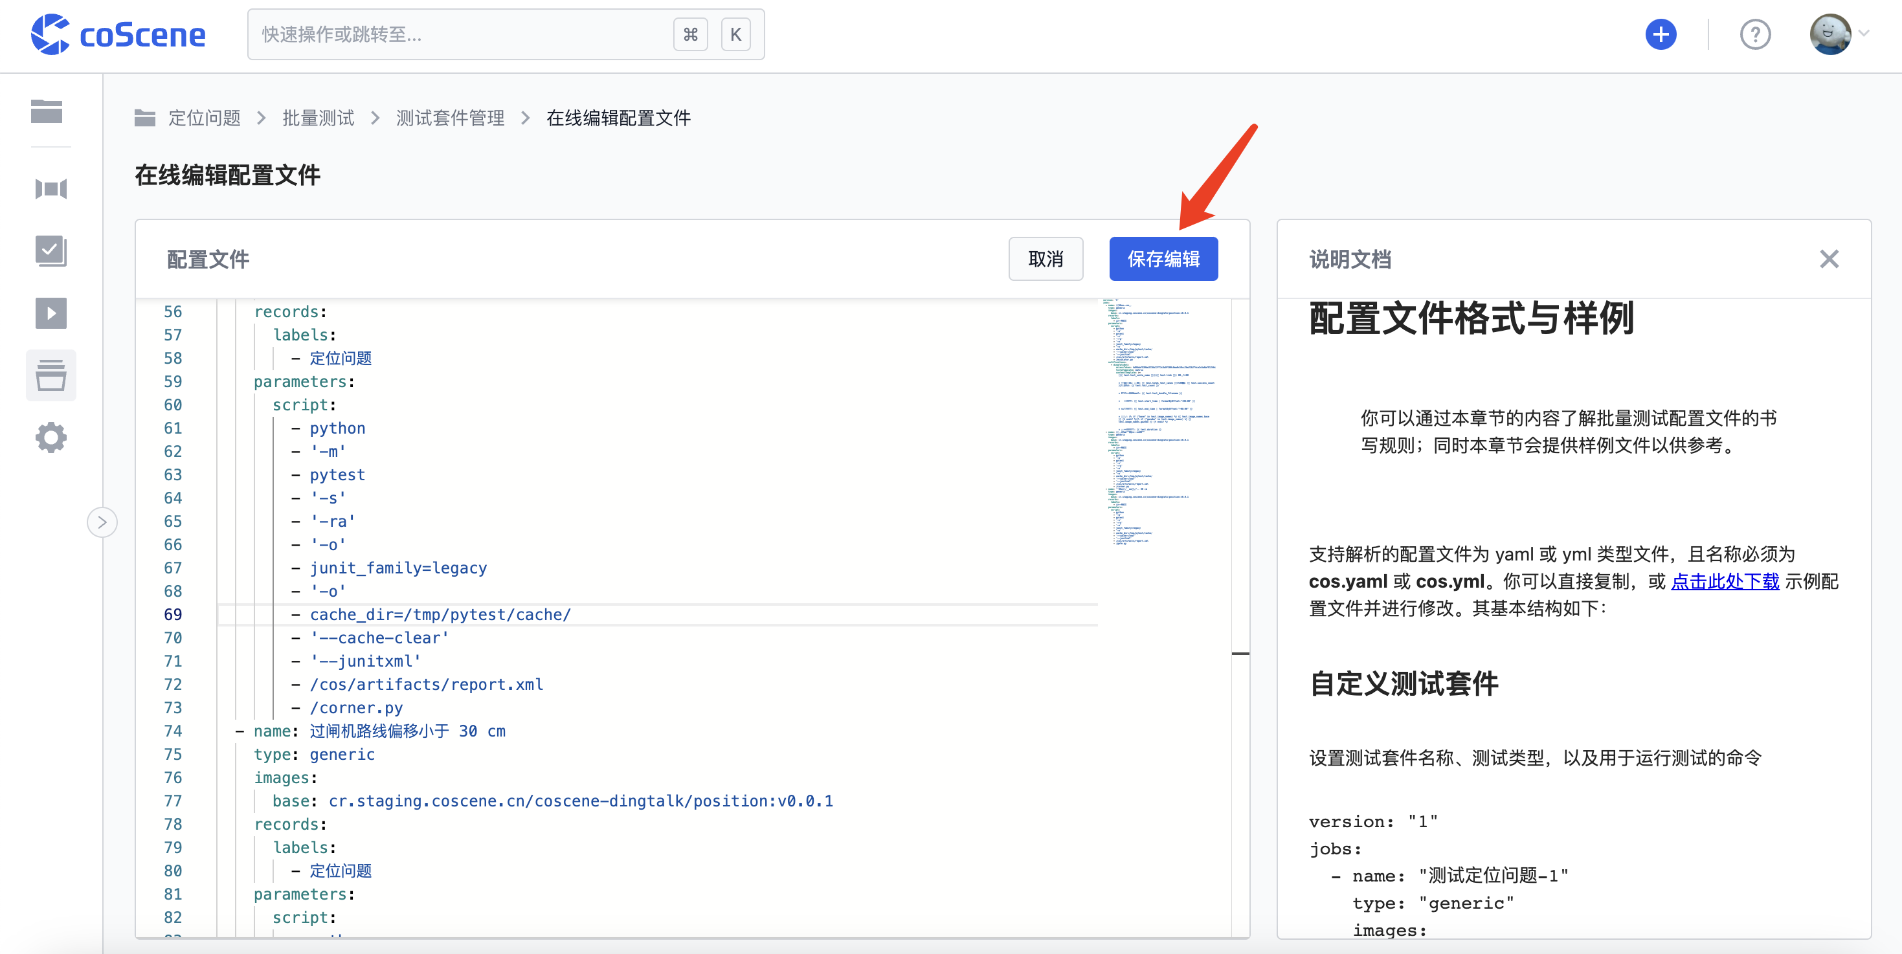Click the editor vertical scrollbar marker

[x=1240, y=654]
